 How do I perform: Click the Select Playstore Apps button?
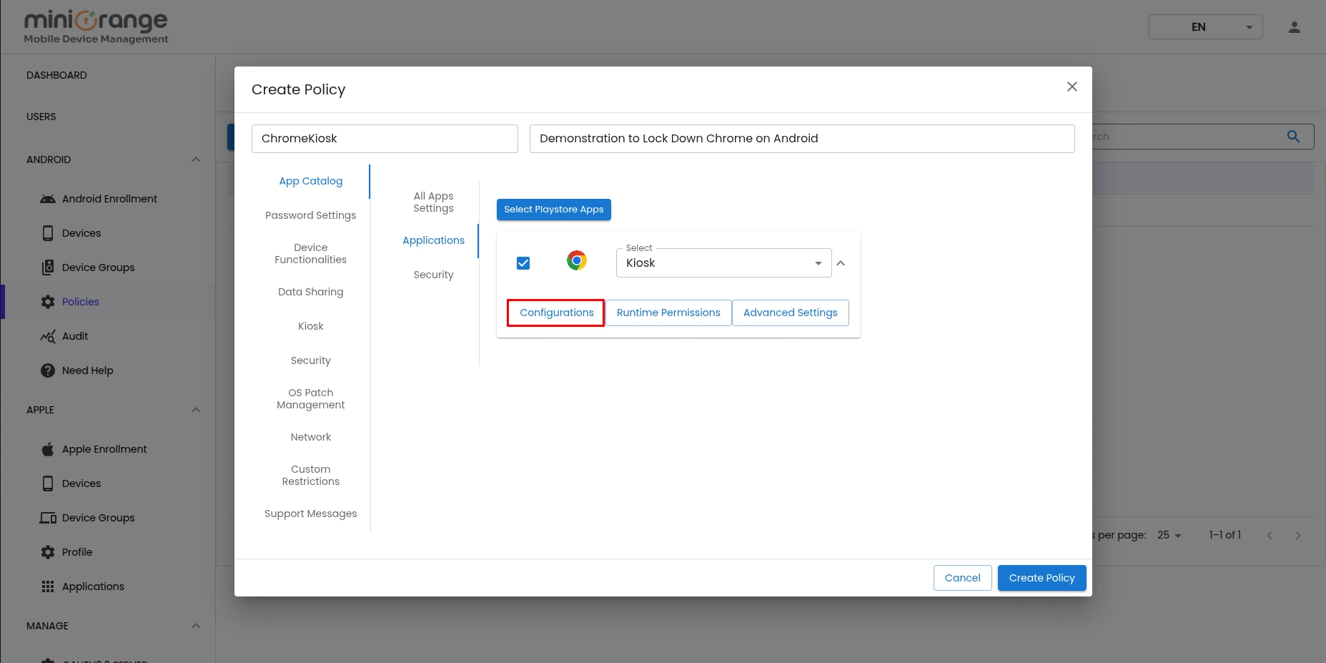click(553, 210)
